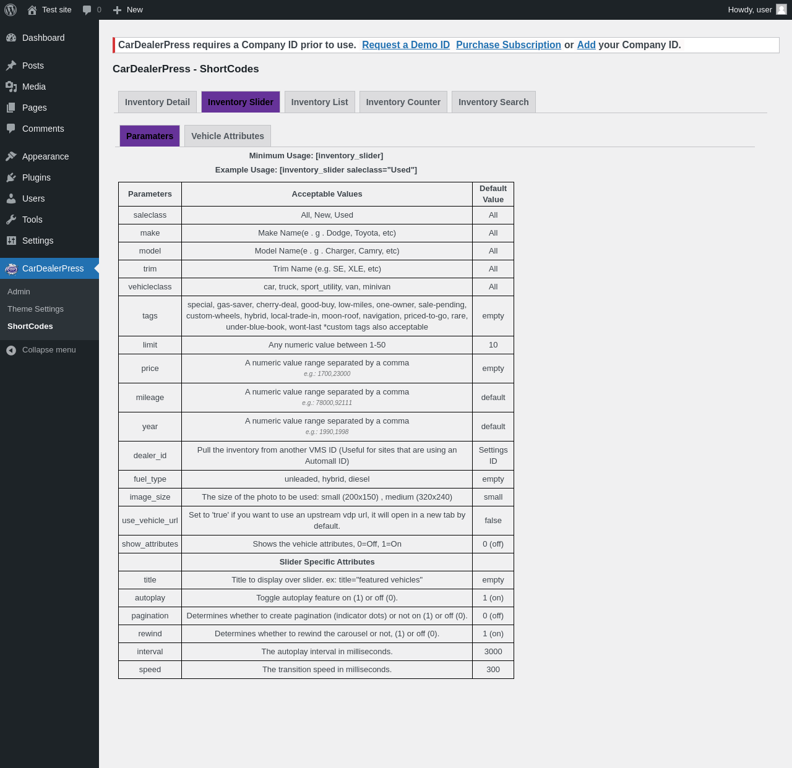The width and height of the screenshot is (792, 768).
Task: Click the user avatar icon
Action: (781, 9)
